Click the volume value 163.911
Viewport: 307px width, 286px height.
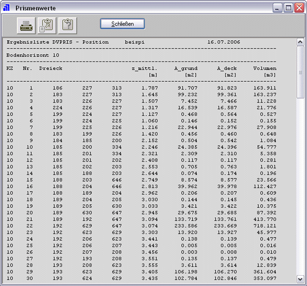(x=265, y=88)
